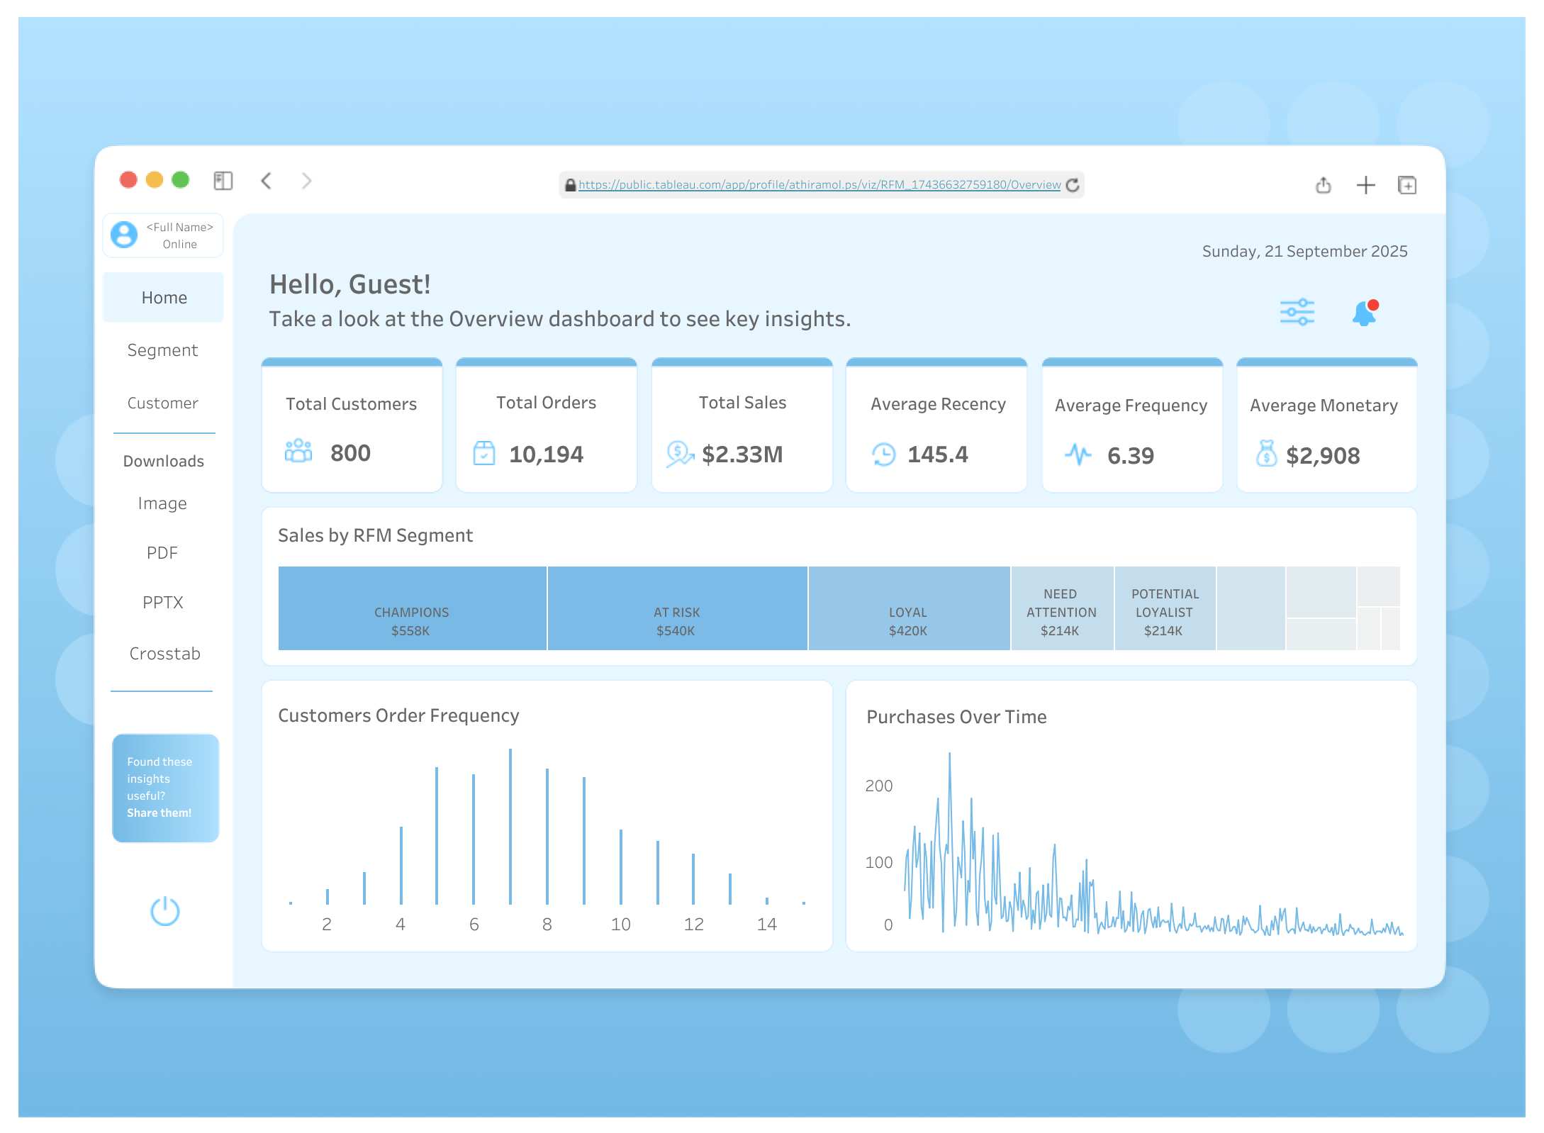Click the power button at sidebar bottom
The image size is (1544, 1133).
point(164,912)
